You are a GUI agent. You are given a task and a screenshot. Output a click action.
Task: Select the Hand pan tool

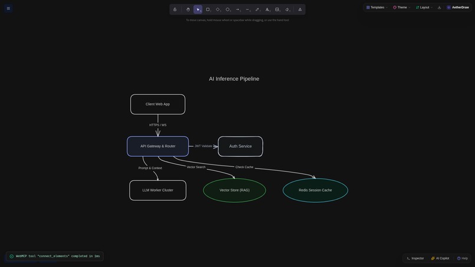(x=188, y=9)
